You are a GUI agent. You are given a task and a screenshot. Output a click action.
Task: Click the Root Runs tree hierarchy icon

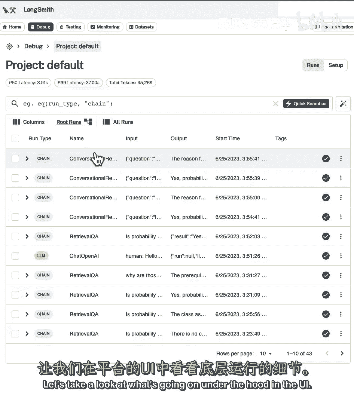pos(88,122)
